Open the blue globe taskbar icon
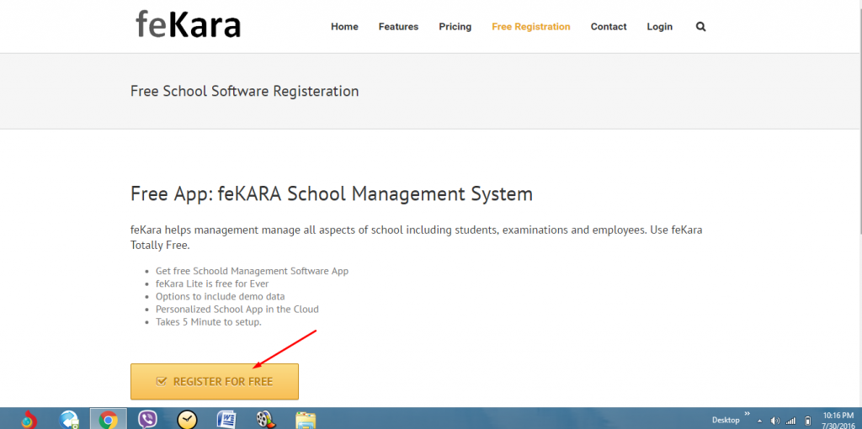The image size is (862, 429). 70,420
